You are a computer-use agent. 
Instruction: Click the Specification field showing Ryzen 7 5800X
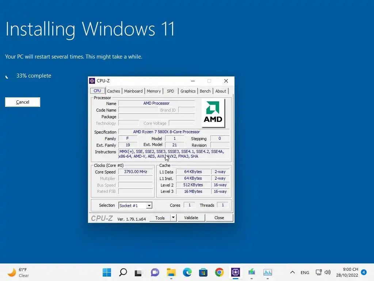pos(173,132)
